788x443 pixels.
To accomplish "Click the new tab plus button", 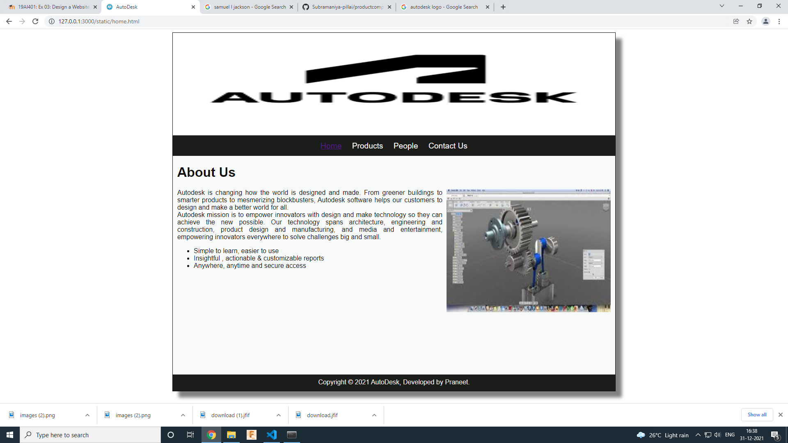I will (503, 7).
